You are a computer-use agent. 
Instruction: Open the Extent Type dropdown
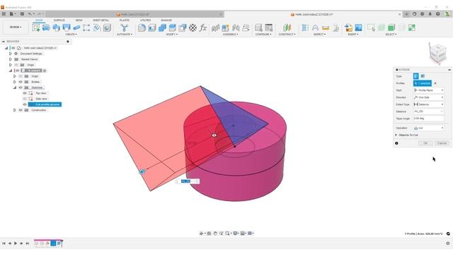click(x=428, y=104)
